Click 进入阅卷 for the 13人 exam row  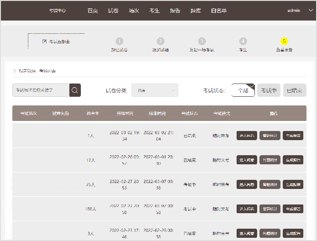pos(247,160)
